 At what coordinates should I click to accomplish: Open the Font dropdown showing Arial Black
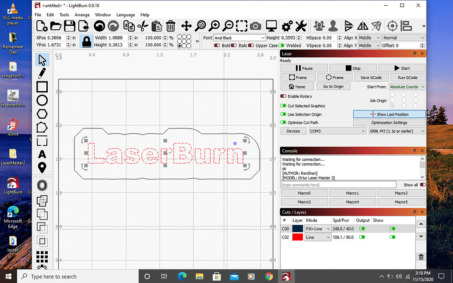point(239,38)
